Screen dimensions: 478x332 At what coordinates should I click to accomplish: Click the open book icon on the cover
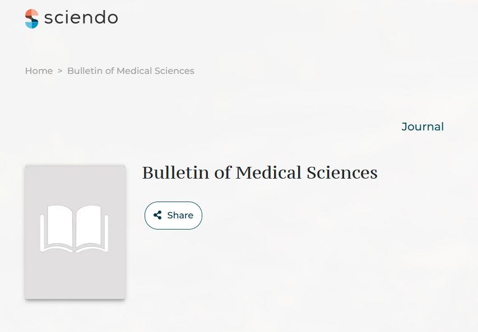[x=75, y=228]
